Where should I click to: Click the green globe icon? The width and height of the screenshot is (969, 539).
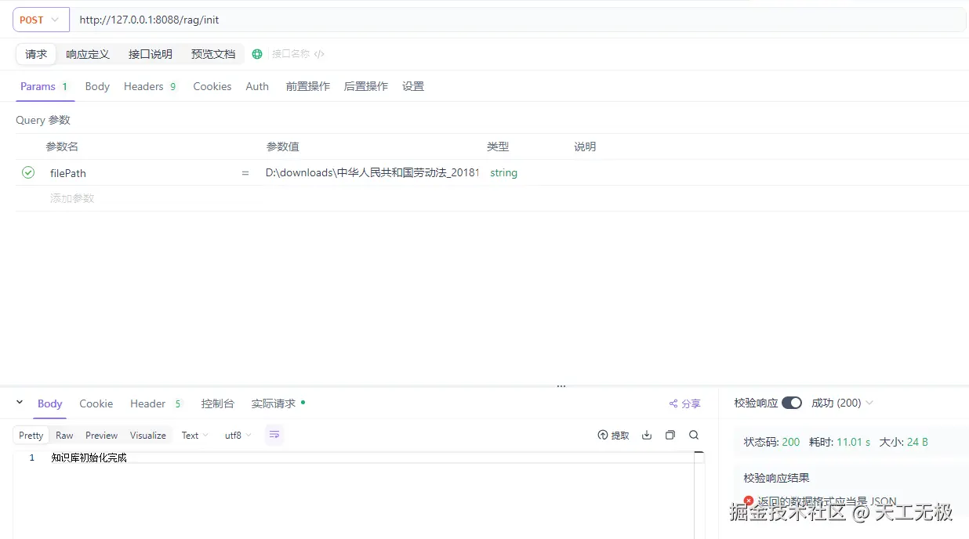tap(257, 54)
